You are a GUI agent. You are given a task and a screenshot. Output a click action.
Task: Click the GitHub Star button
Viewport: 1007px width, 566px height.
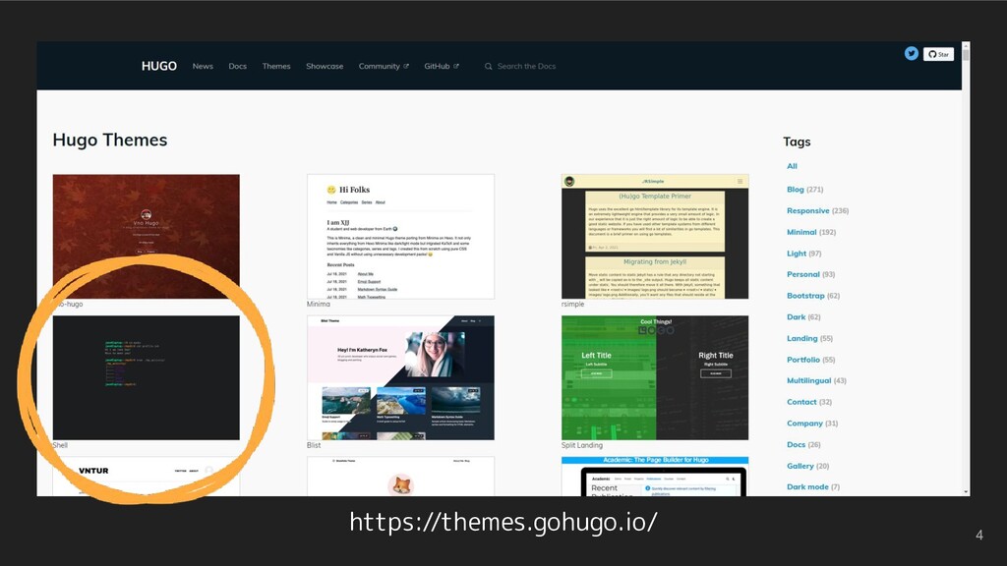coord(938,54)
